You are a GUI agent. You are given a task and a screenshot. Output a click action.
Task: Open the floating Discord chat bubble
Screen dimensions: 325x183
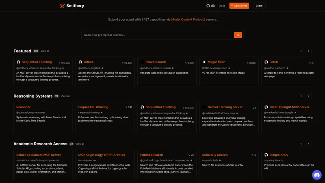(317, 175)
